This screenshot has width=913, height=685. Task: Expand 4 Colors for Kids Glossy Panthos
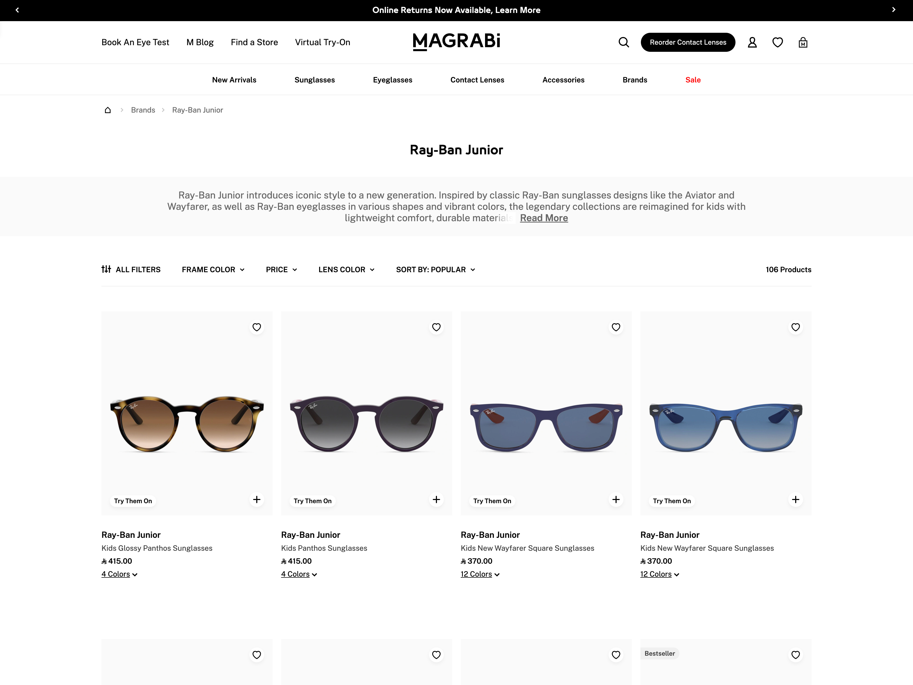pos(119,574)
